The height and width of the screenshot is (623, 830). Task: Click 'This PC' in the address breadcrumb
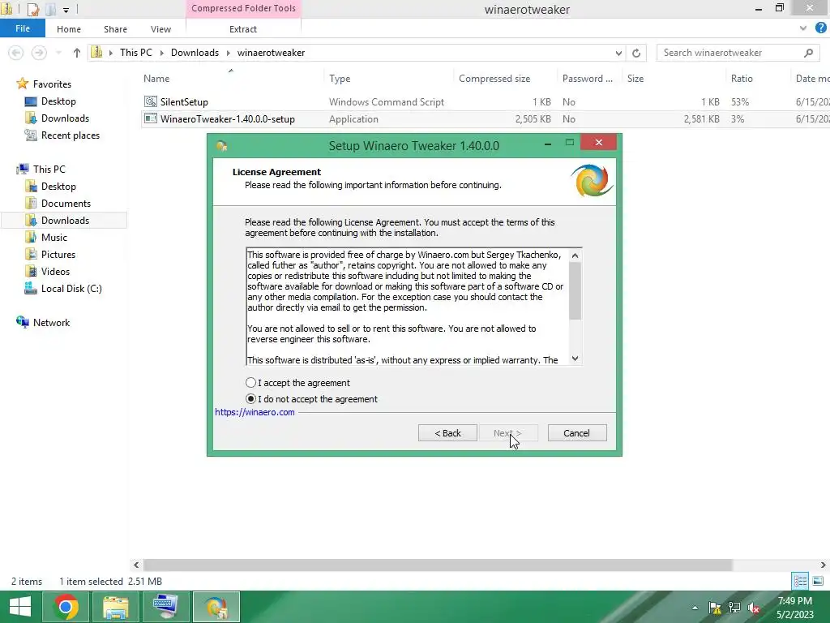tap(136, 53)
